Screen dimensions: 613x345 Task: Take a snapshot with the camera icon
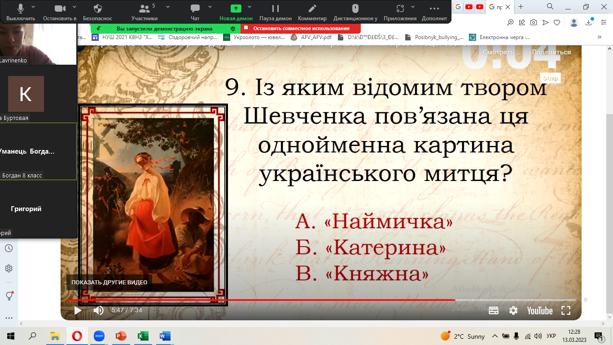pyautogui.click(x=534, y=22)
